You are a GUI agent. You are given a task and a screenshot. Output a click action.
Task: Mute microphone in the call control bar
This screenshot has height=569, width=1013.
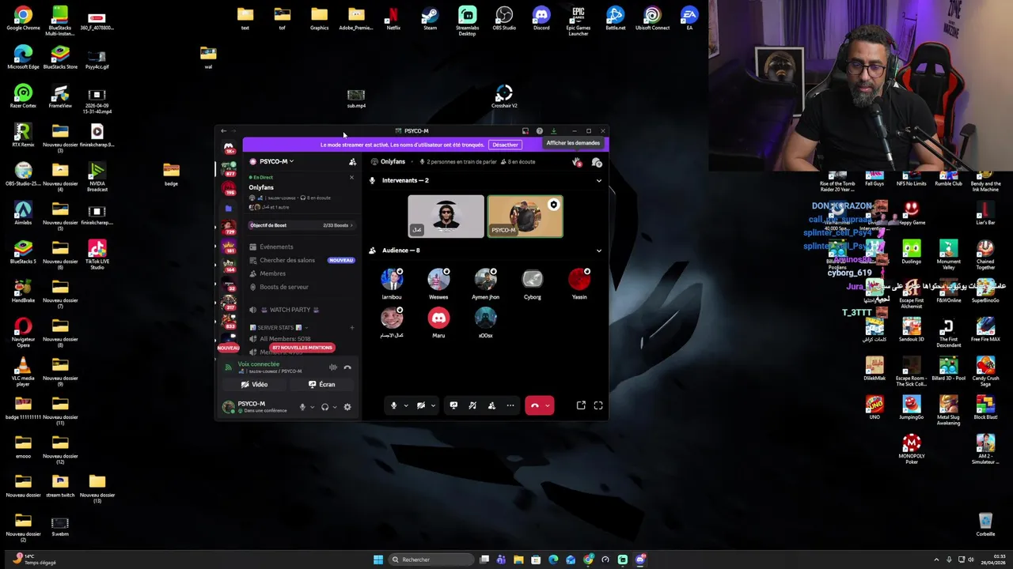click(393, 405)
